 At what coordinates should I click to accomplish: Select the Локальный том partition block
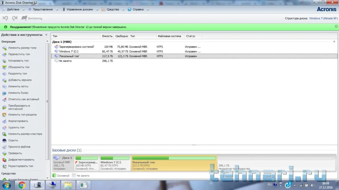click(x=174, y=163)
